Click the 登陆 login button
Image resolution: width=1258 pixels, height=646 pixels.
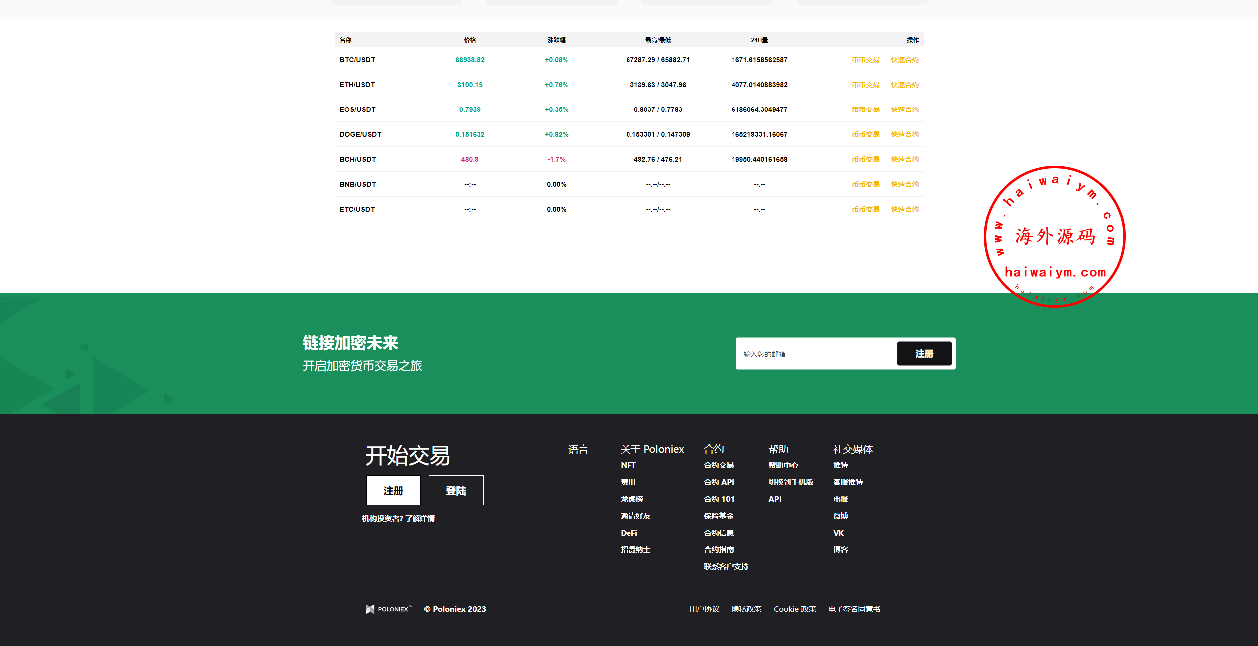[456, 490]
